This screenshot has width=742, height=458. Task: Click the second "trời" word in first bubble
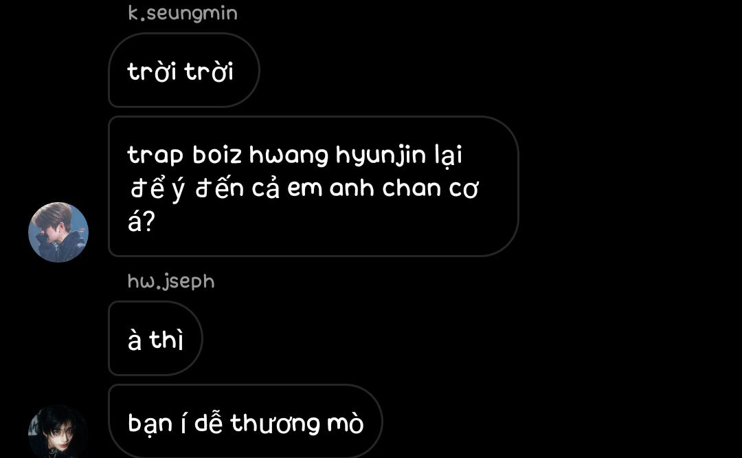[x=209, y=72]
